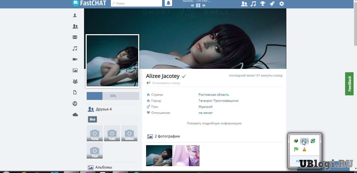The width and height of the screenshot is (357, 173).
Task: Click the cloud icon in sidebar
Action: click(x=75, y=115)
